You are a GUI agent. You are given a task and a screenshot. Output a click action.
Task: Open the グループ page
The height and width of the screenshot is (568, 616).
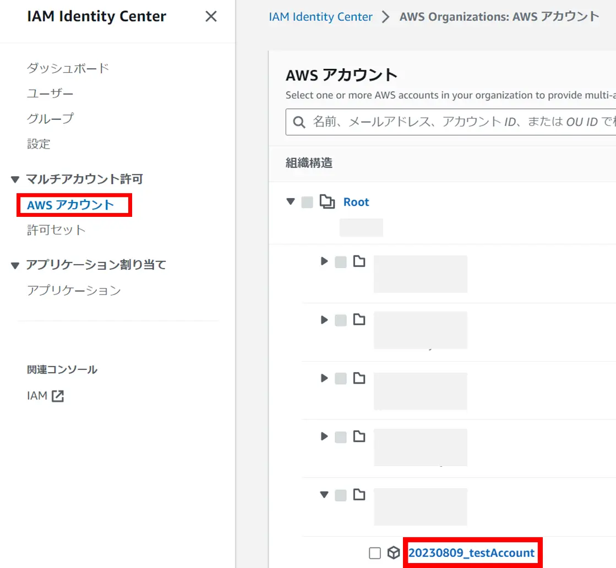pyautogui.click(x=50, y=118)
